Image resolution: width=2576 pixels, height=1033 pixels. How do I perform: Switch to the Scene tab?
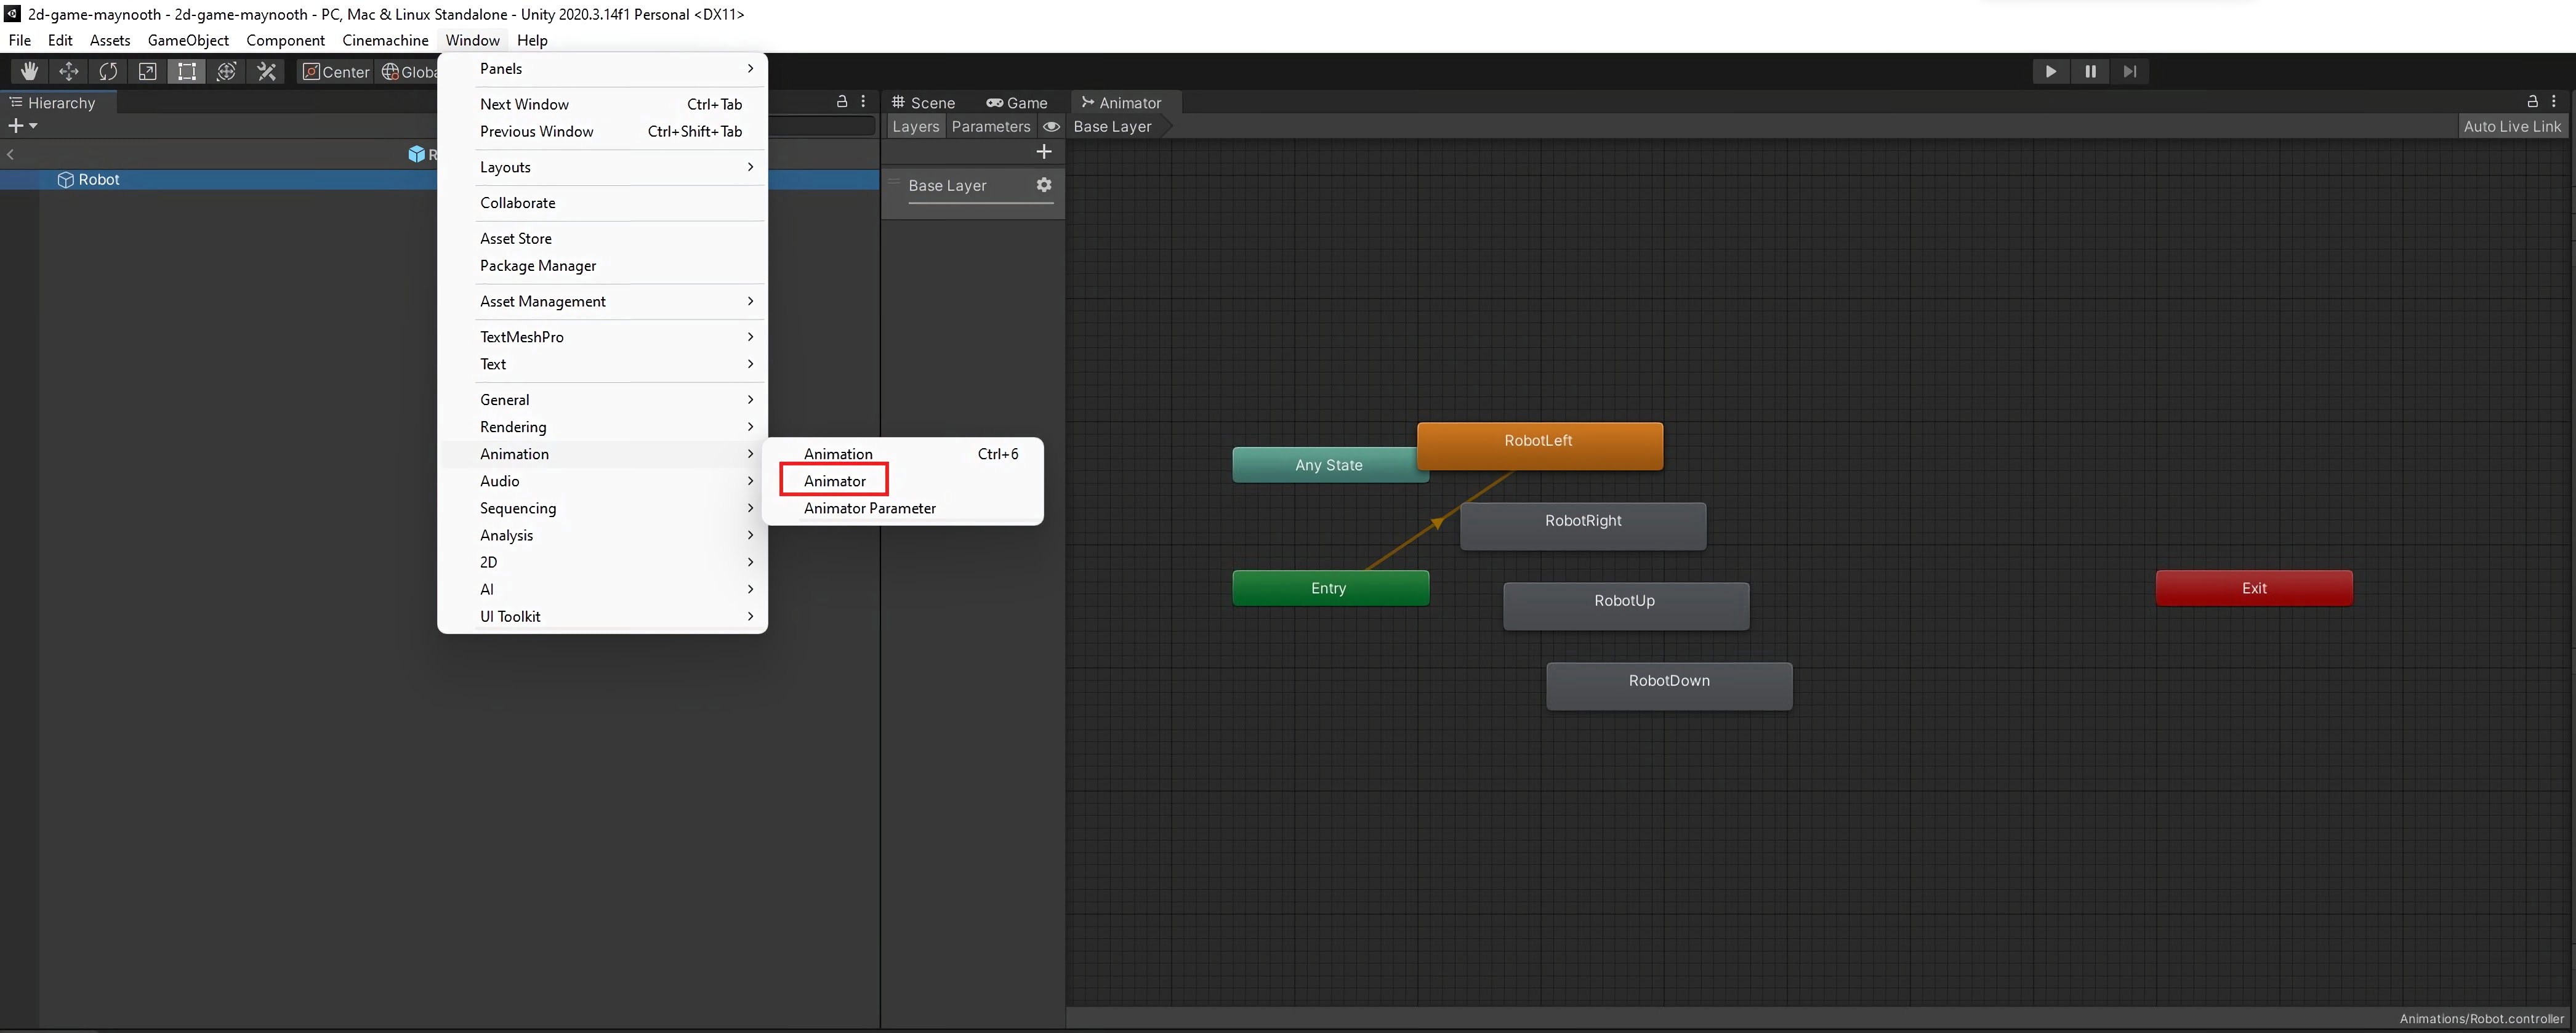[x=923, y=103]
